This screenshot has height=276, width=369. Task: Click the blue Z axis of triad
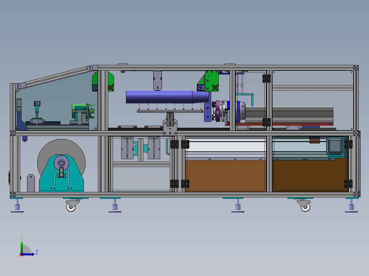(x=29, y=254)
